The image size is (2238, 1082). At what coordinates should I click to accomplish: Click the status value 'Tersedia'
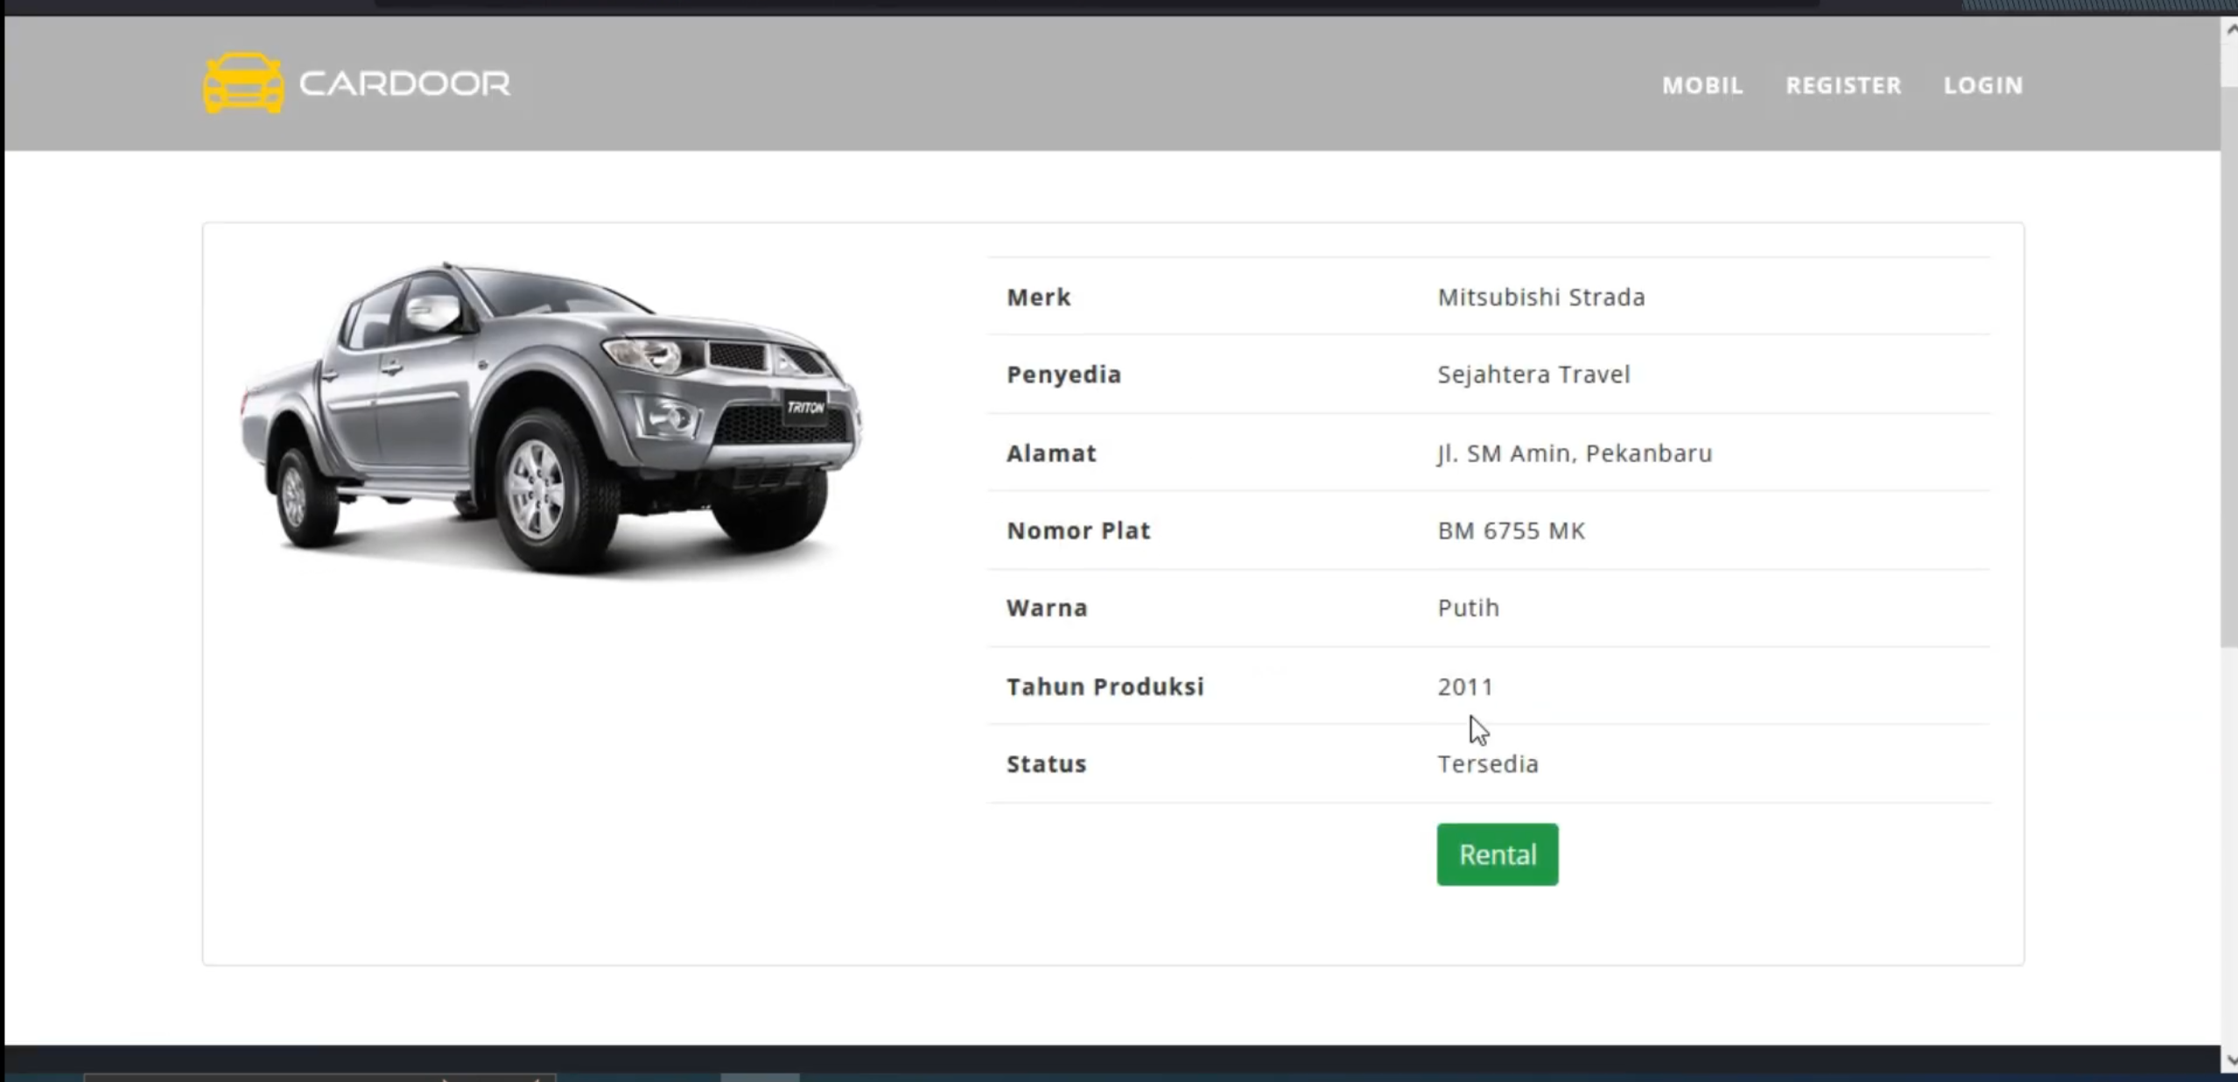coord(1487,764)
